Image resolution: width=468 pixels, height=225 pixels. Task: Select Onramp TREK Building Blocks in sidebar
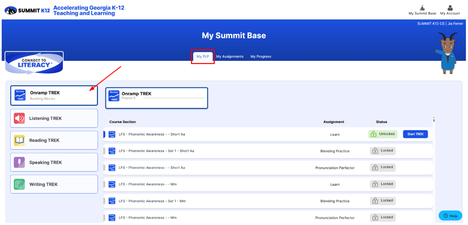point(54,96)
